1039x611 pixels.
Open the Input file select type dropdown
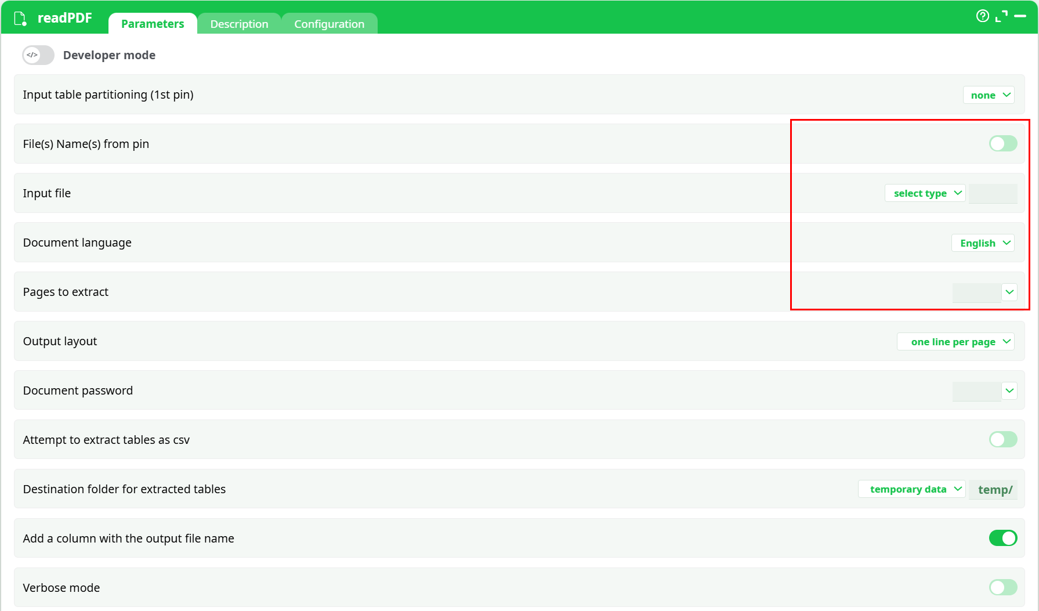point(925,193)
